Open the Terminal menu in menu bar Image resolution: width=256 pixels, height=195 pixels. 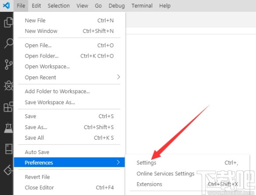coord(142,6)
